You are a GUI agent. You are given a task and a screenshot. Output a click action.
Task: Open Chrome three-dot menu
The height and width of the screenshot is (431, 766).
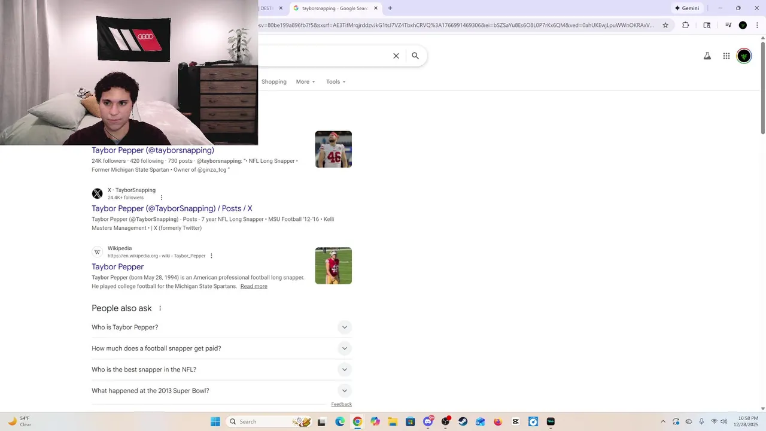pyautogui.click(x=756, y=25)
